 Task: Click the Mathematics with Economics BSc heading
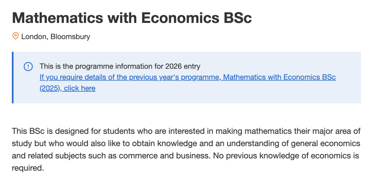(x=132, y=18)
